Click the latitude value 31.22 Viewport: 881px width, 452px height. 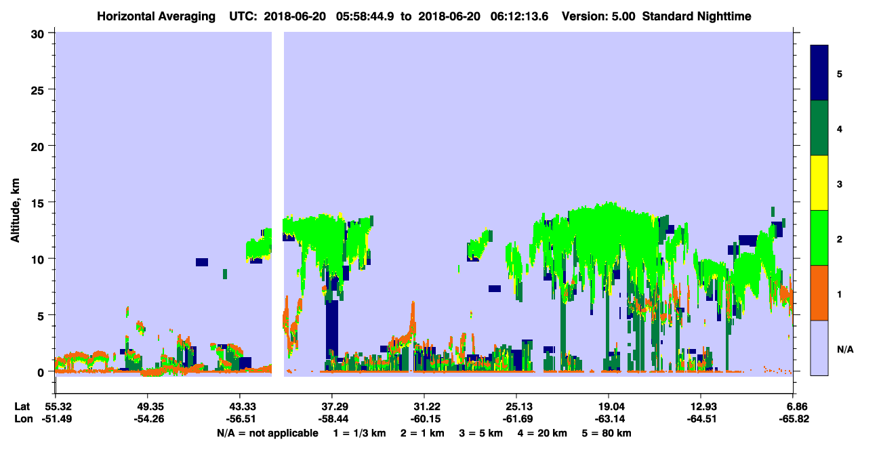pyautogui.click(x=424, y=407)
